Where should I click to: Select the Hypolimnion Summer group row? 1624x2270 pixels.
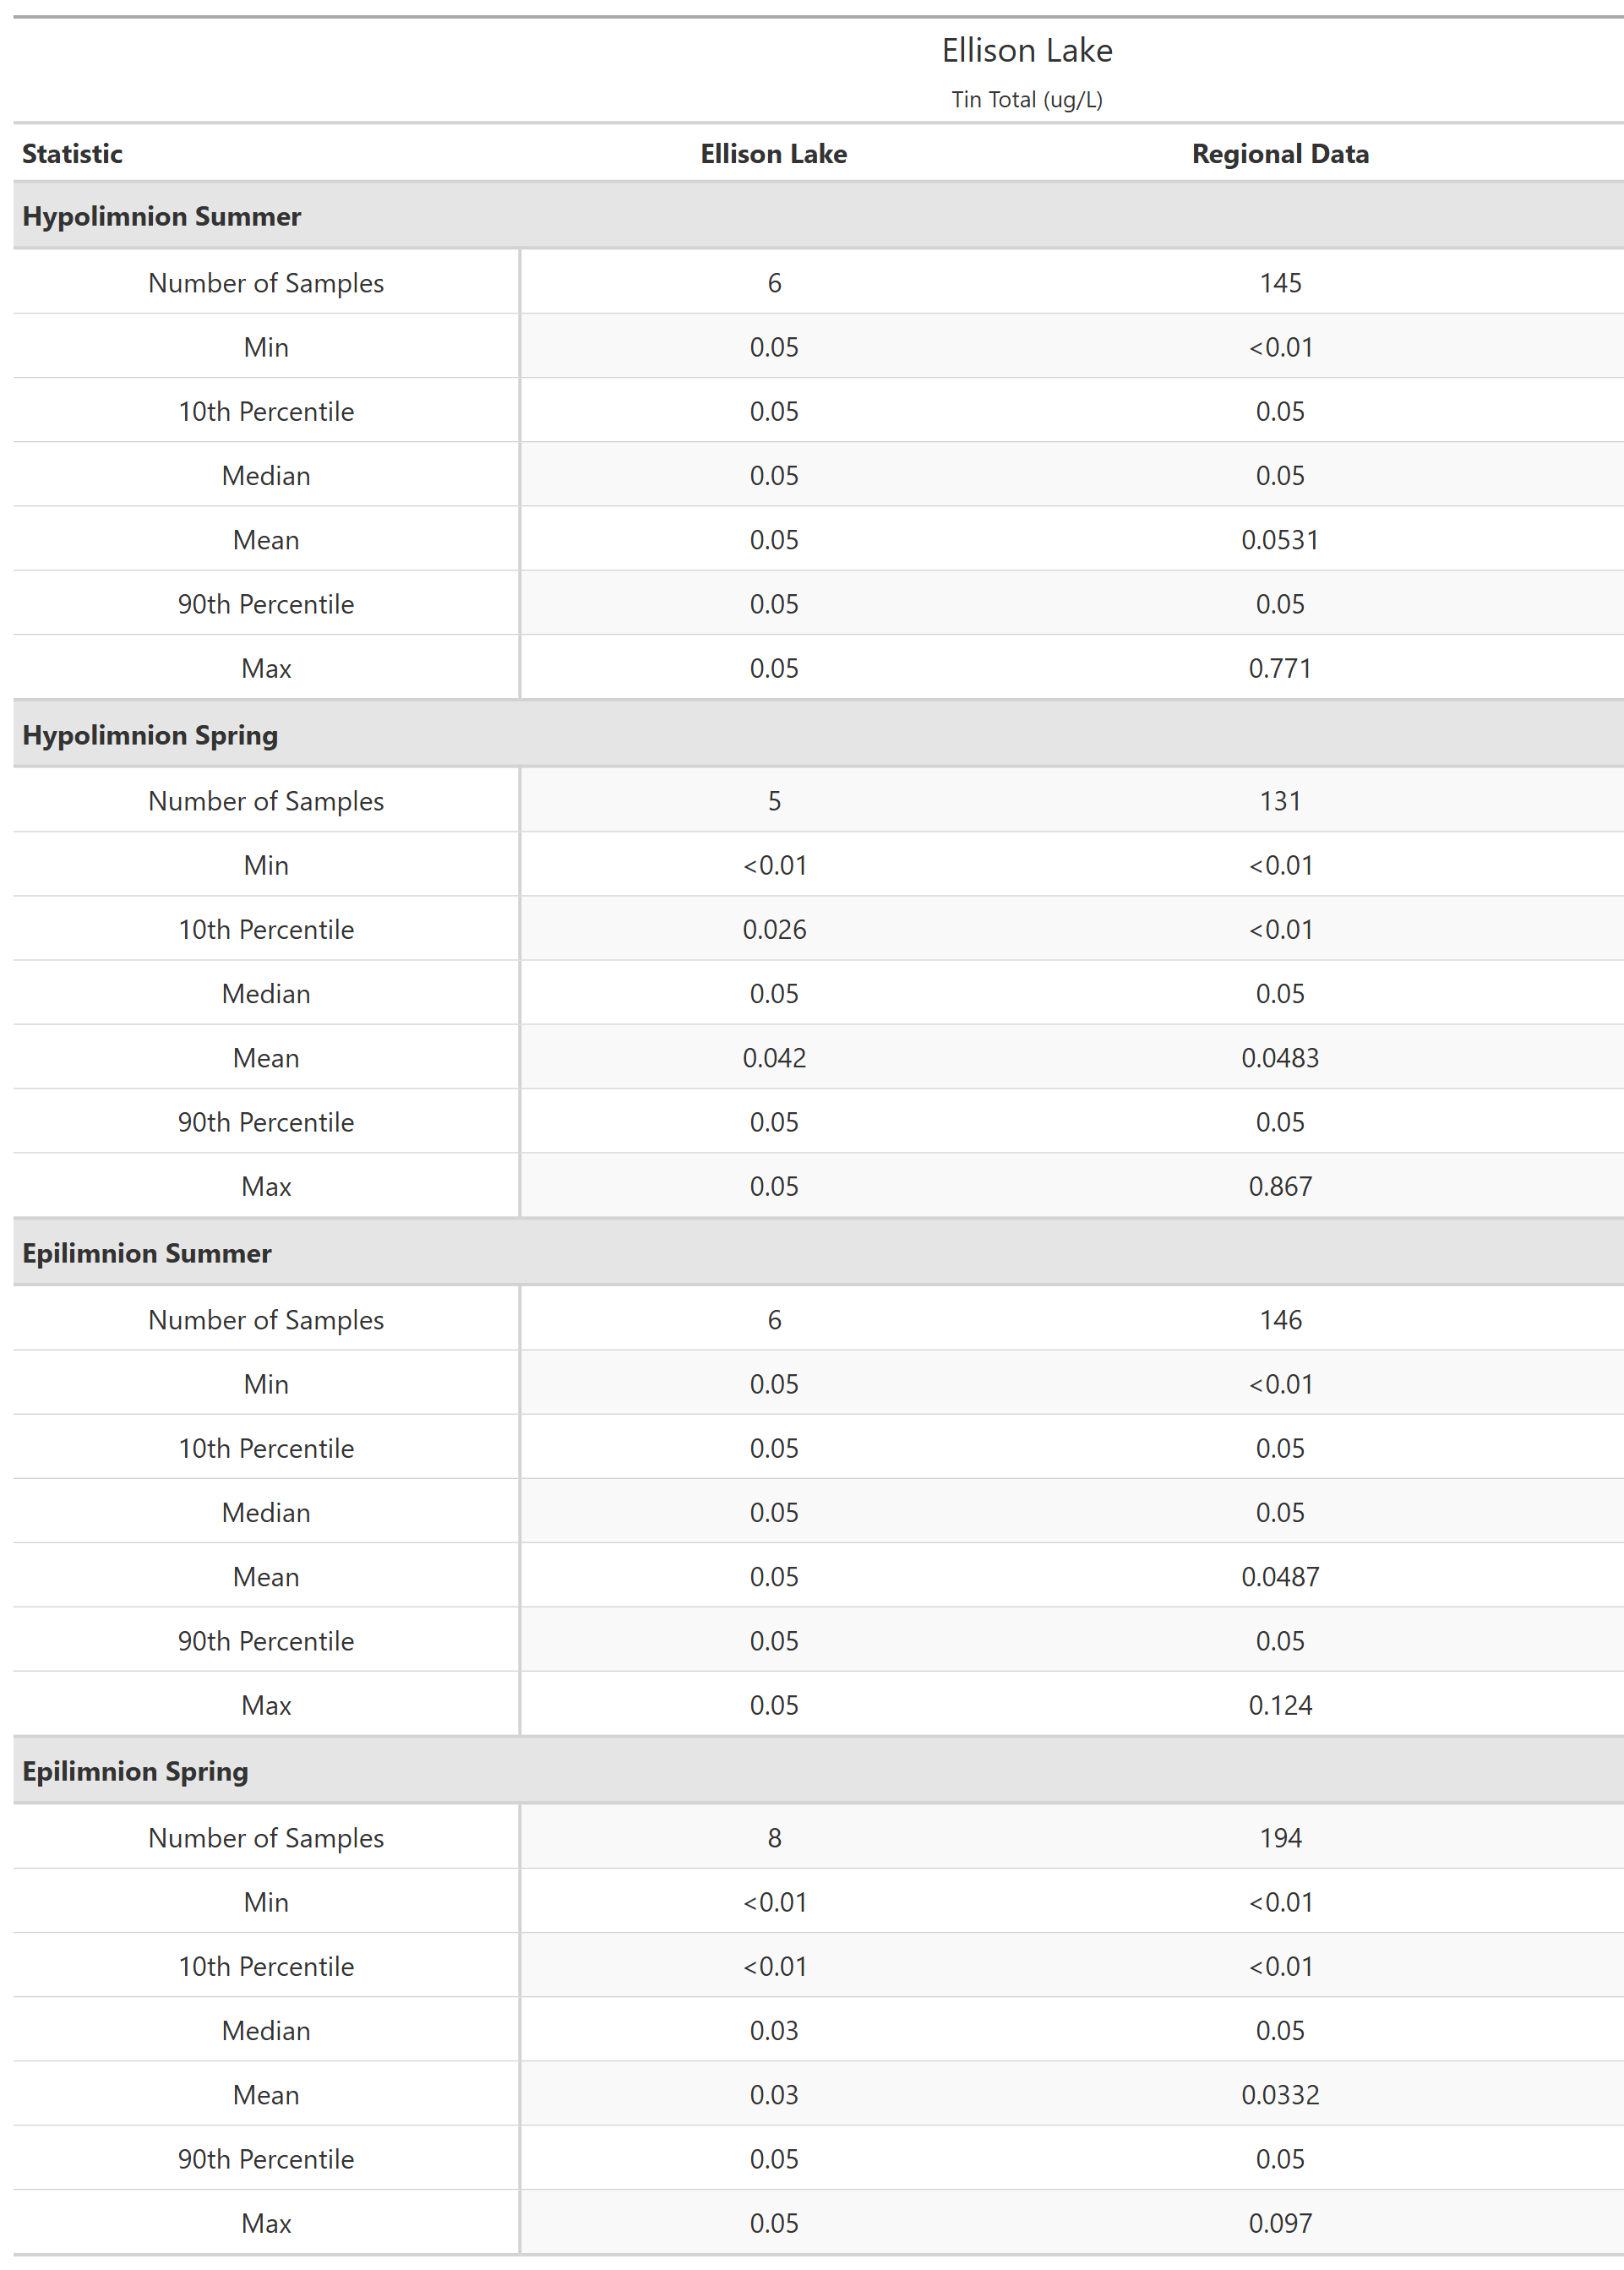(x=162, y=216)
